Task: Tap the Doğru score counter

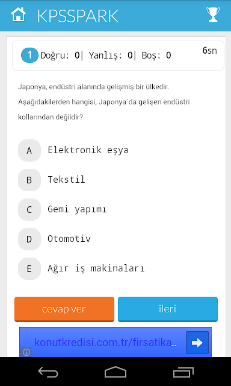Action: 60,55
